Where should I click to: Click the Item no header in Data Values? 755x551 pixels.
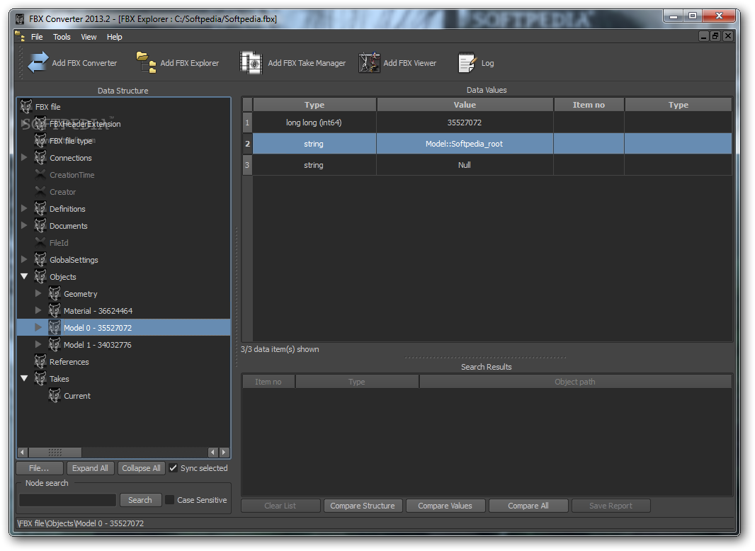[x=589, y=105]
